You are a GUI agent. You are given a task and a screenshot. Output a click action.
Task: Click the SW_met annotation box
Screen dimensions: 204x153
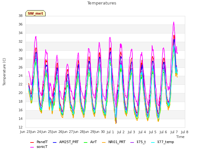coord(35,13)
